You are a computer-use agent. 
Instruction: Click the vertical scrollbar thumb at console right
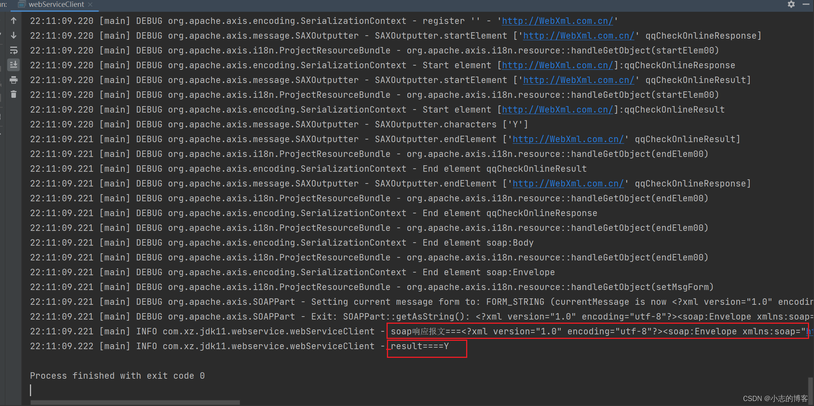click(x=810, y=390)
